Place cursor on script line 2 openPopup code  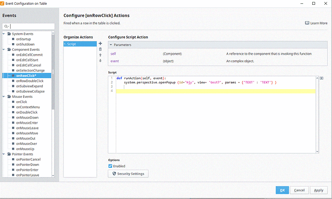[200, 82]
